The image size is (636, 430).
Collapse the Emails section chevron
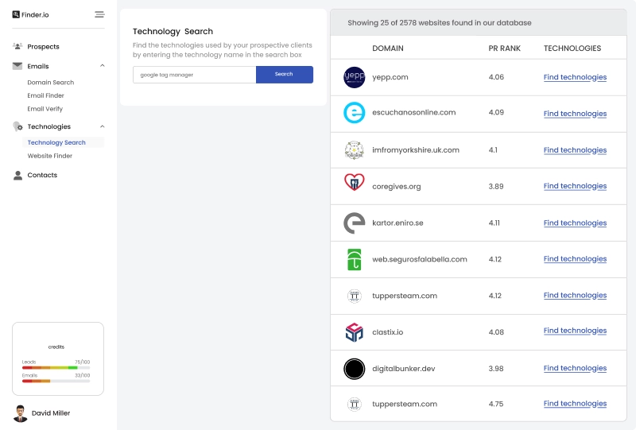(x=102, y=67)
